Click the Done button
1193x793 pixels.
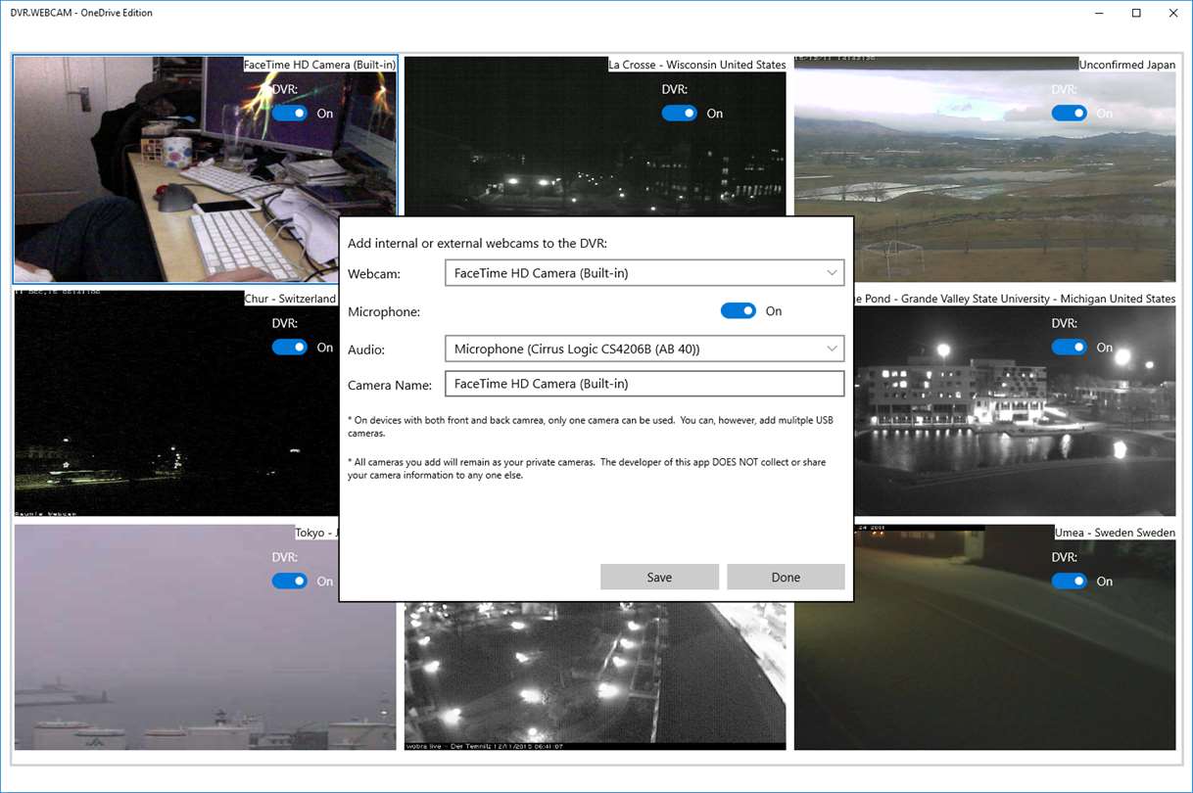786,577
